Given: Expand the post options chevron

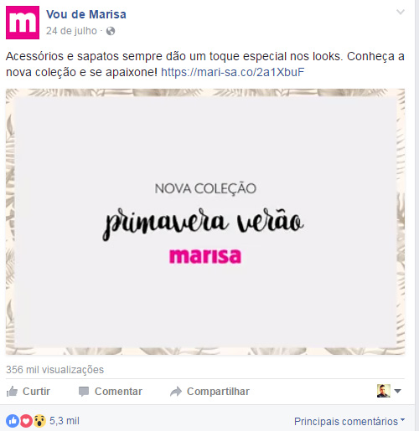Looking at the screenshot, I should click(x=401, y=12).
